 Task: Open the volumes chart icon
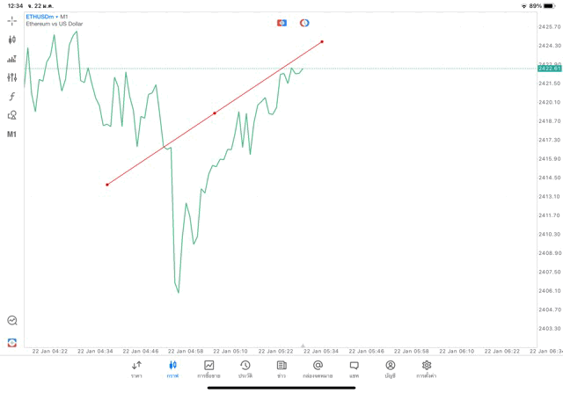(x=11, y=59)
